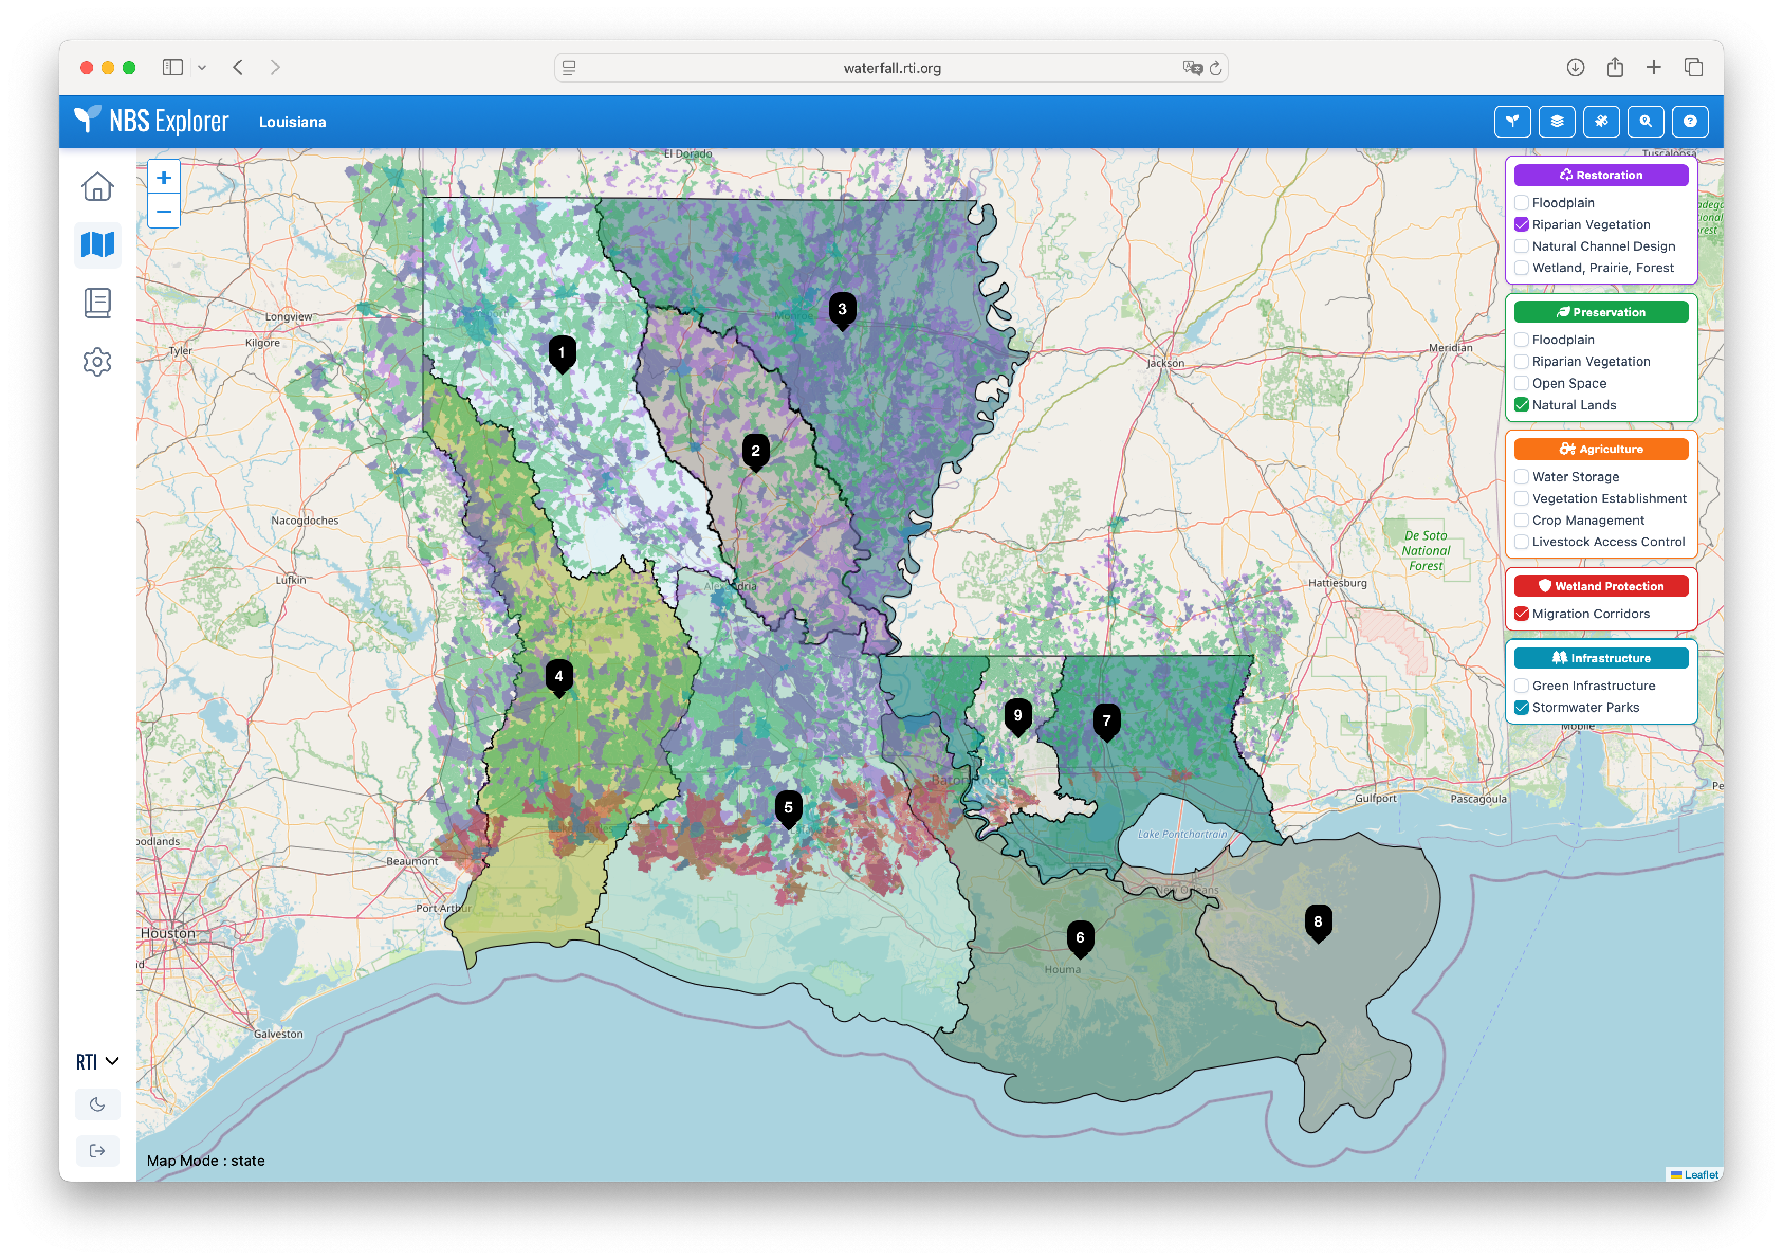Click the Help question mark icon
The height and width of the screenshot is (1260, 1783).
click(x=1690, y=121)
